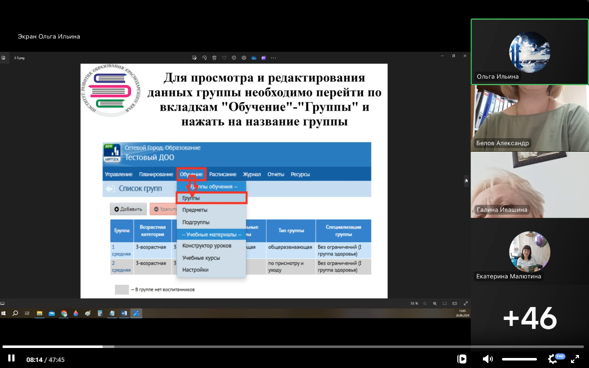Choose Группы from dropdown menu
Screen dimensions: 589x368
(211, 198)
